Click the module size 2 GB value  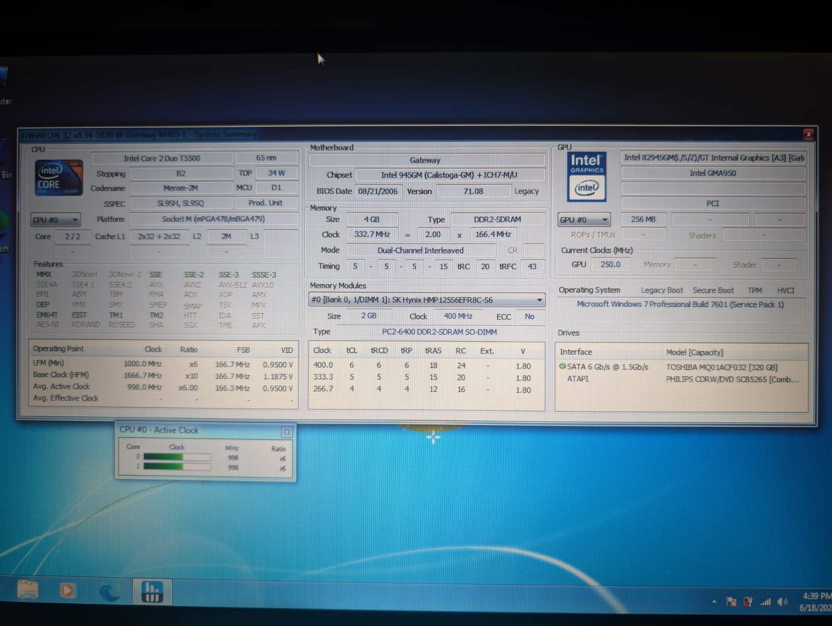coord(369,316)
